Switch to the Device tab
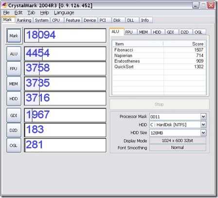Viewport: 218px width, 198px height. 90,20
